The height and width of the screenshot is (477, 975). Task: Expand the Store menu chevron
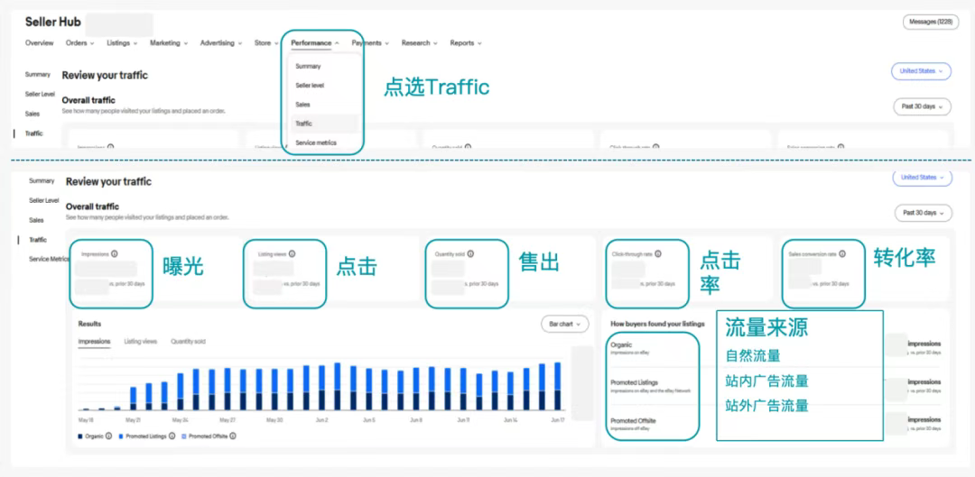(x=276, y=43)
